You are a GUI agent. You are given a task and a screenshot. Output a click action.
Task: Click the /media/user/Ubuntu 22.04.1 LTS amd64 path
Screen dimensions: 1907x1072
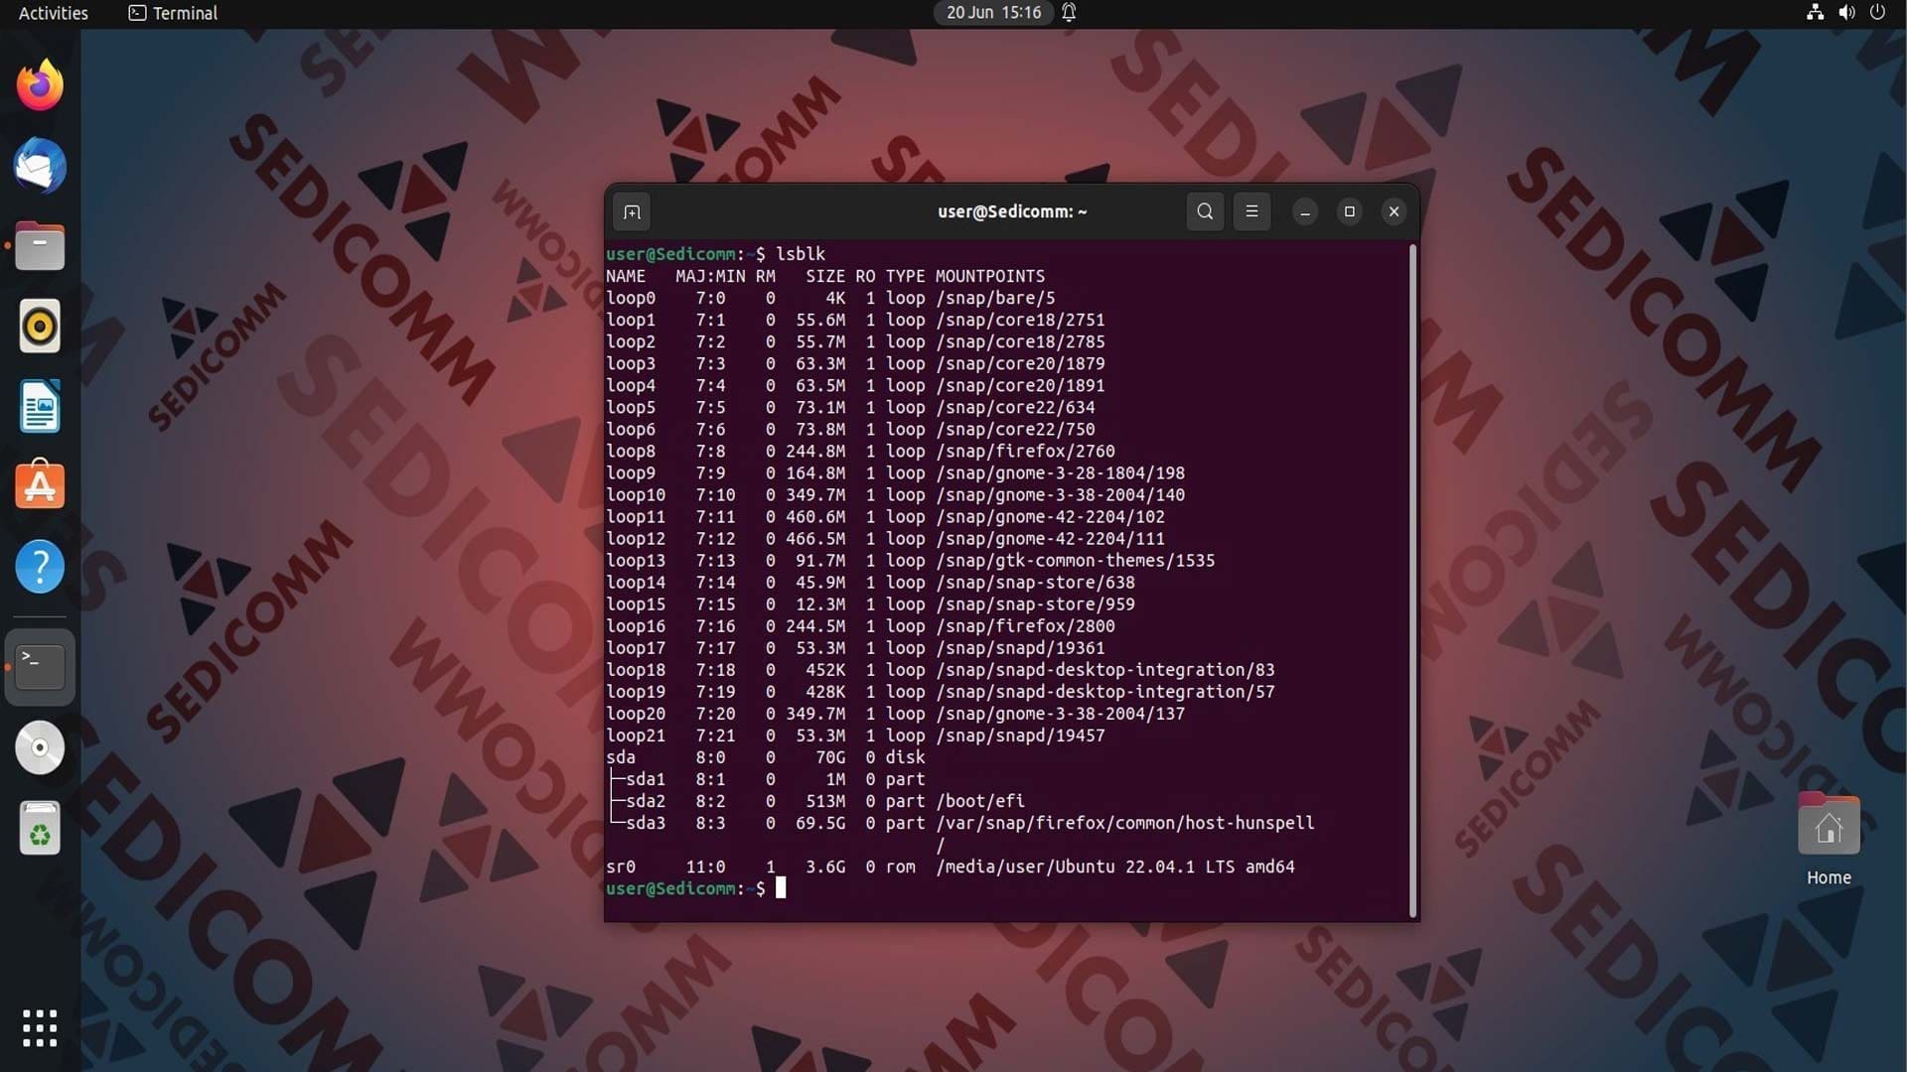pos(1114,867)
